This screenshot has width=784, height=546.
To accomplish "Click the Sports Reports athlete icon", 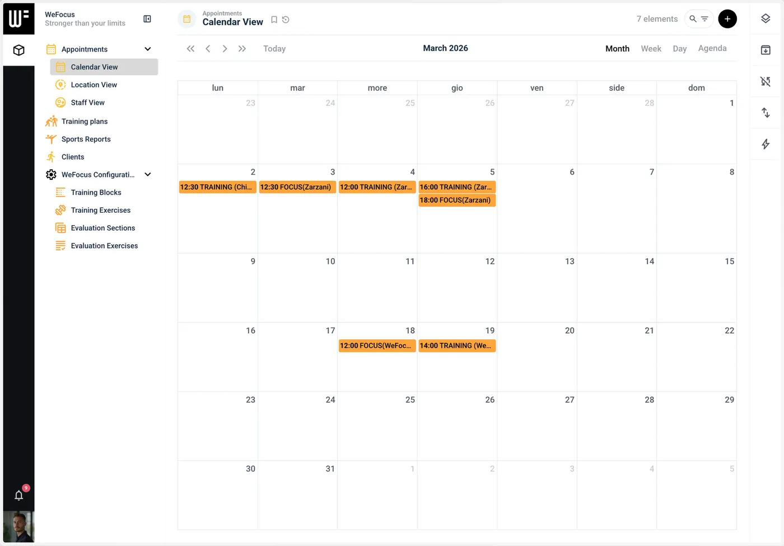I will [x=51, y=139].
